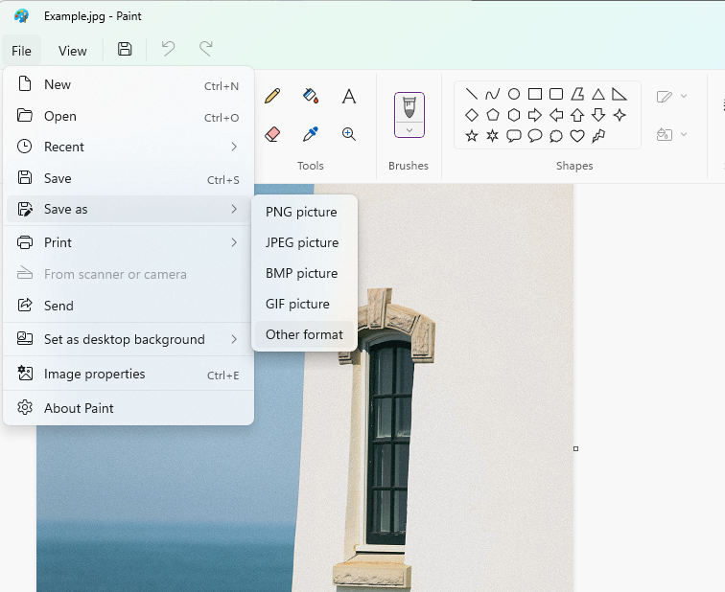Screen dimensions: 725x592
Task: Choose the Diamond shape
Action: (x=471, y=115)
